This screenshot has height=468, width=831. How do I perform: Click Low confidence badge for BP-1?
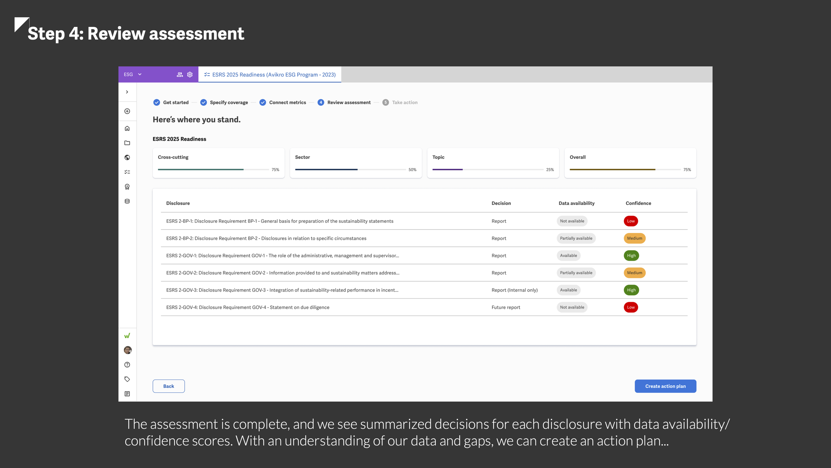click(x=631, y=221)
